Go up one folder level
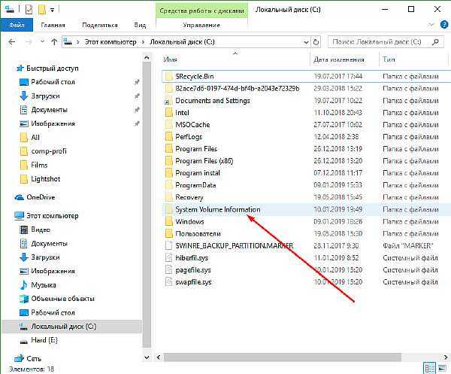The image size is (451, 374). click(x=54, y=42)
